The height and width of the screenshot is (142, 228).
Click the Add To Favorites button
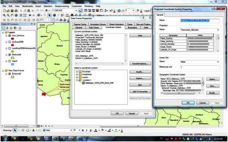click(x=140, y=92)
